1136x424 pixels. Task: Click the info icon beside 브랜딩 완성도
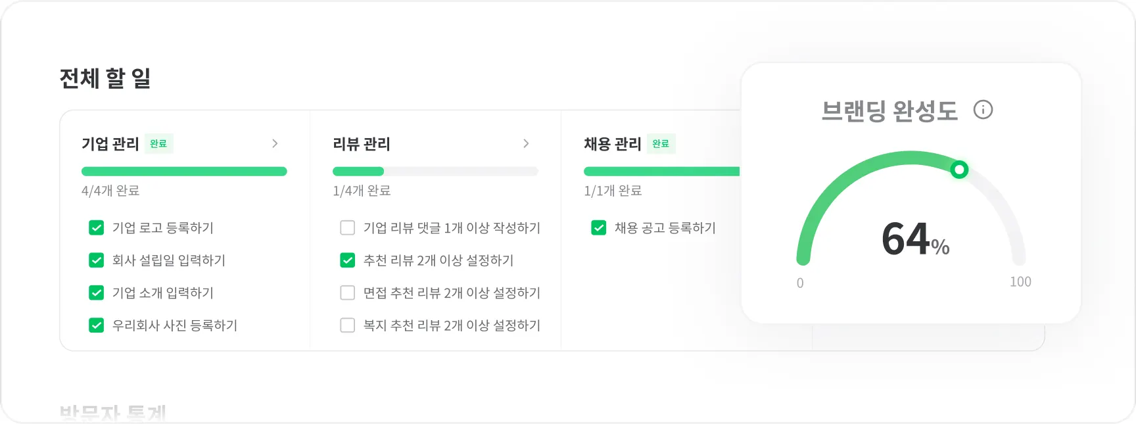(983, 110)
